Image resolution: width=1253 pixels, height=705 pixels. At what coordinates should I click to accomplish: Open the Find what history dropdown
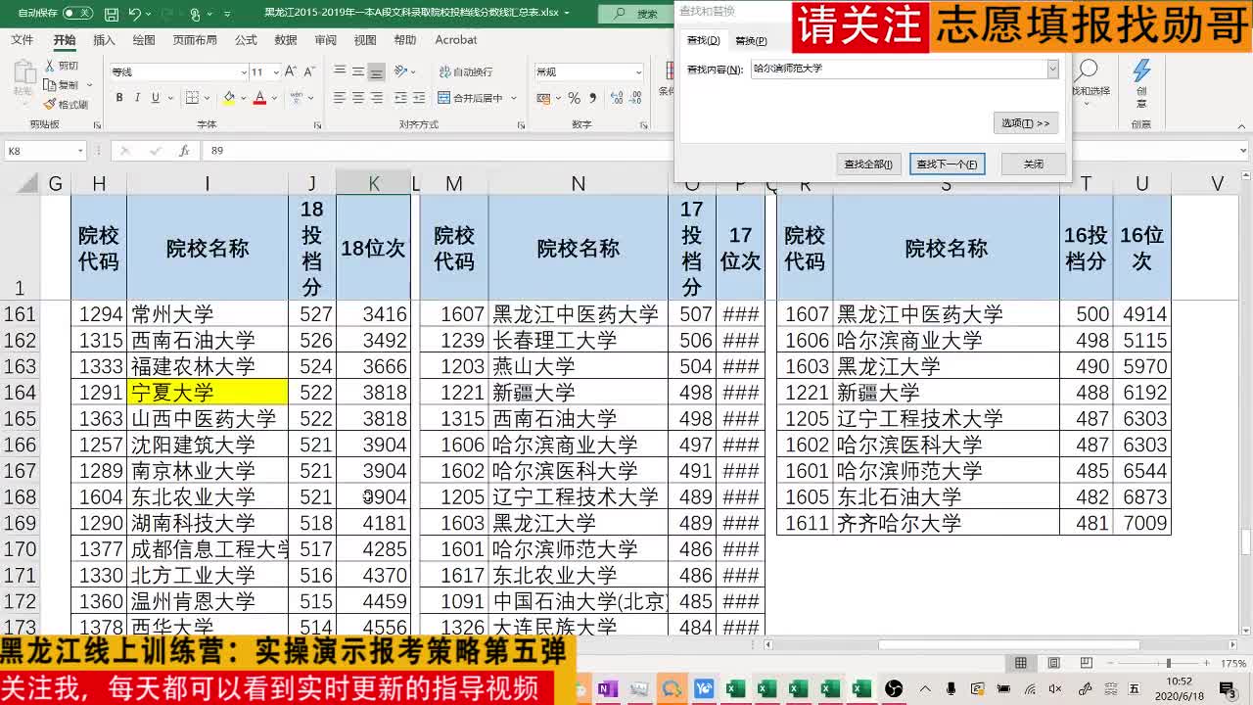point(1052,69)
